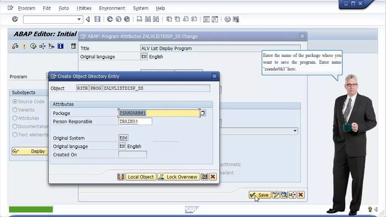Select the Documentation radio button
386x217 pixels.
[x=15, y=126]
